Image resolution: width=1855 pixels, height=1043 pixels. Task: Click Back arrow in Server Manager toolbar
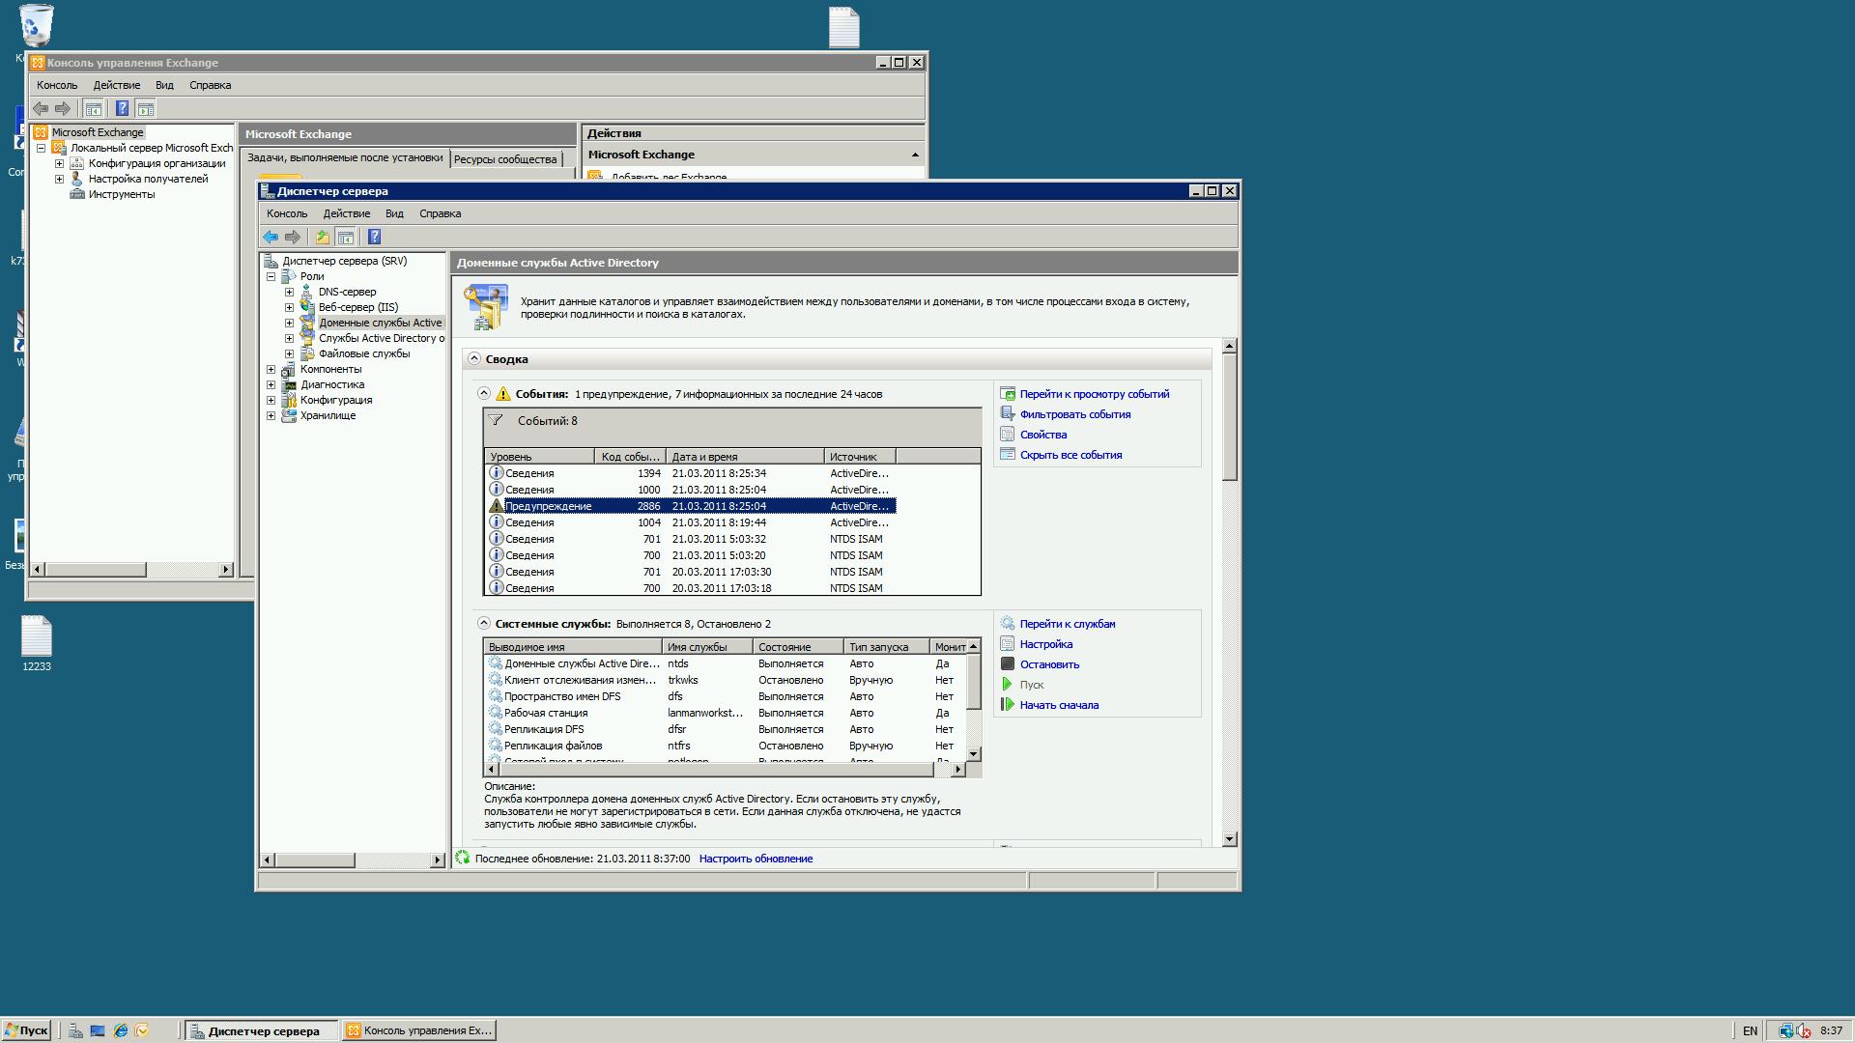[271, 237]
